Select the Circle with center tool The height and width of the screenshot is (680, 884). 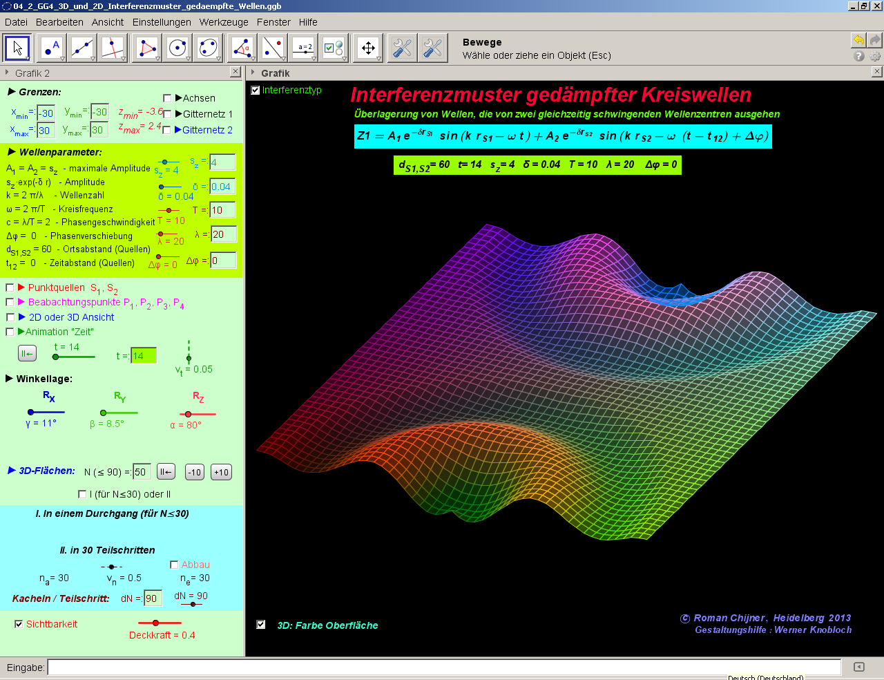(177, 48)
